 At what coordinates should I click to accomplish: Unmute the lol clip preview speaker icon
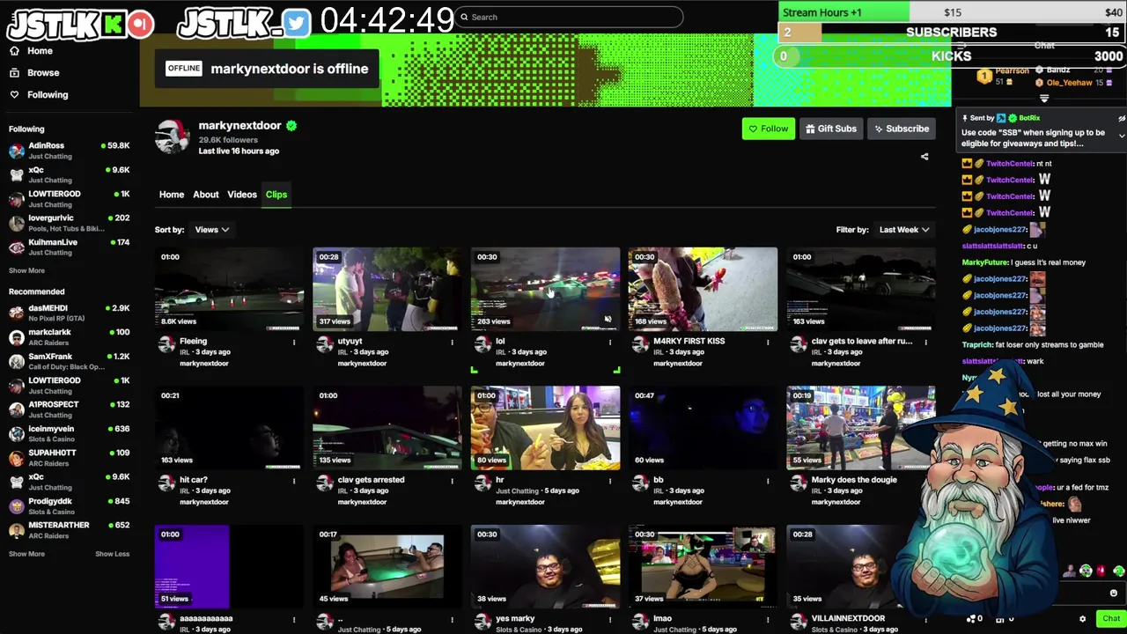[608, 320]
